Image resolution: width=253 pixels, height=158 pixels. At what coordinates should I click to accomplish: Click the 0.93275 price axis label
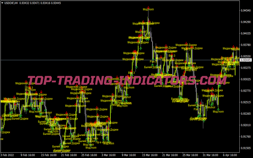tap(246, 68)
